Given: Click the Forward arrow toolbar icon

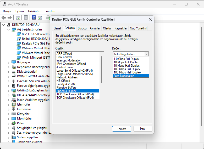Looking at the screenshot, I should coord(10,17).
